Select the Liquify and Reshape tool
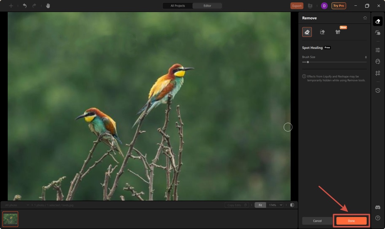 point(378,33)
